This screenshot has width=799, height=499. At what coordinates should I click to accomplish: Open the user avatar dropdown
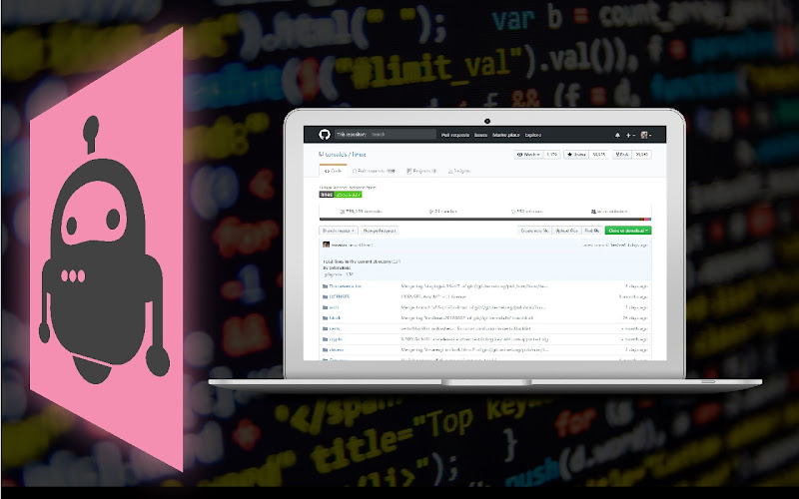tap(645, 135)
